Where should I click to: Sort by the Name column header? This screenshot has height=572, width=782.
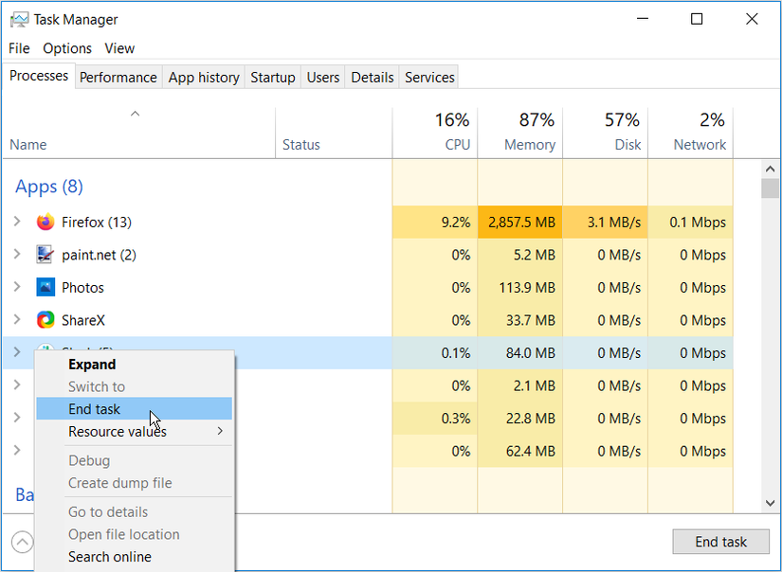tap(139, 133)
